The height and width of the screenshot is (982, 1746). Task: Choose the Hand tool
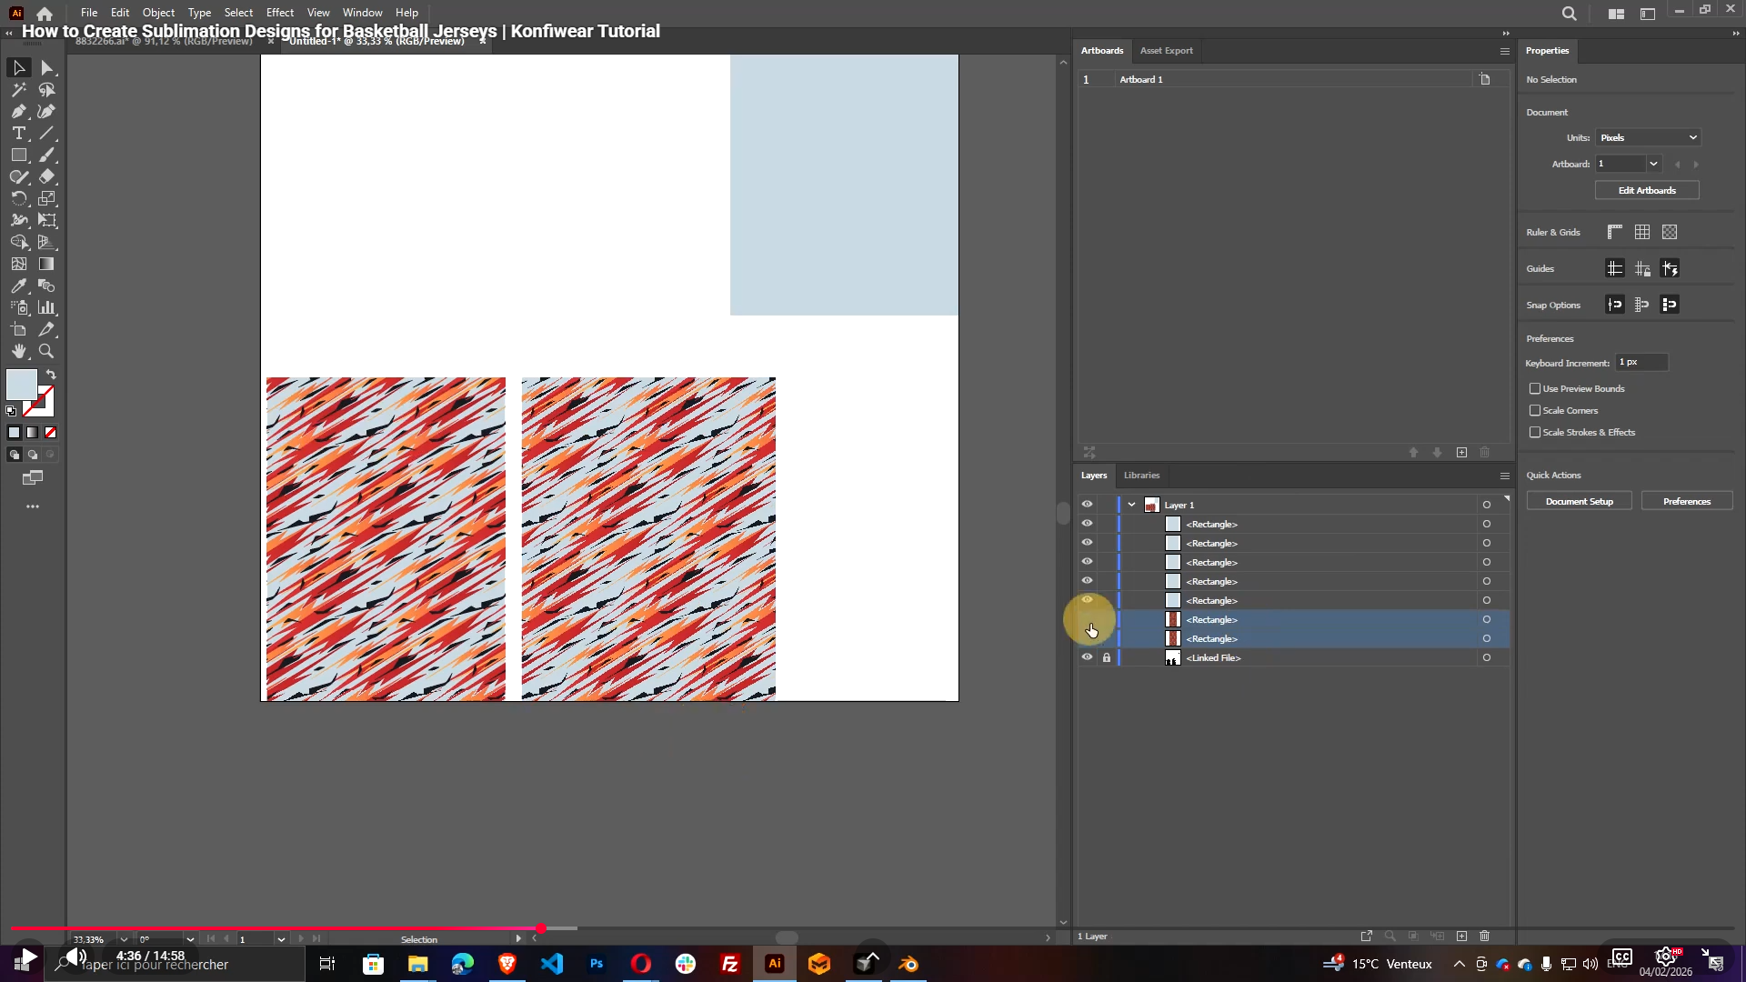coord(19,352)
